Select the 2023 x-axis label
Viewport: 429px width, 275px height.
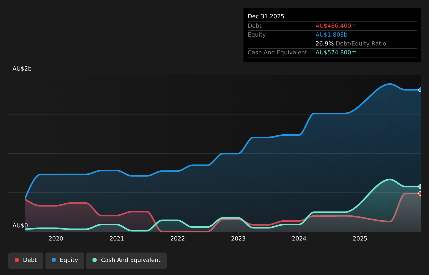pos(238,238)
